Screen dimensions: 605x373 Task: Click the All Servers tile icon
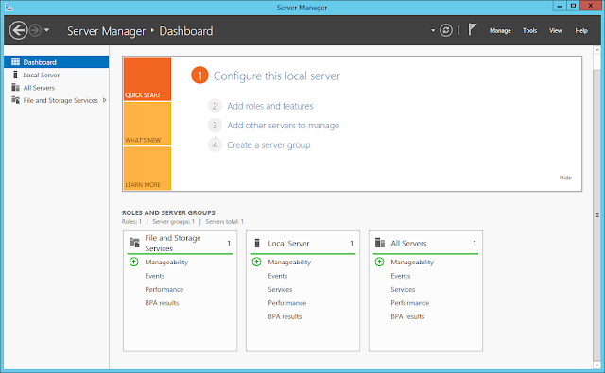380,243
